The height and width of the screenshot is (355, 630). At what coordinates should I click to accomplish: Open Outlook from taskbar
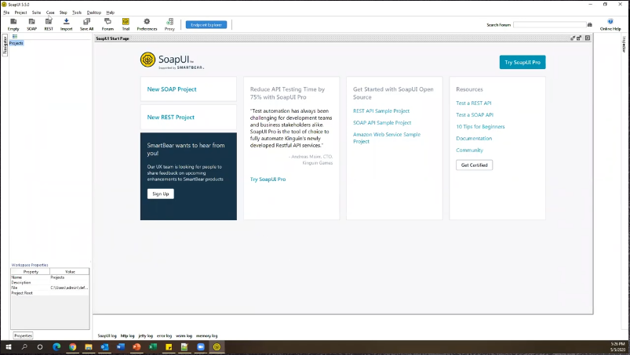tap(105, 347)
